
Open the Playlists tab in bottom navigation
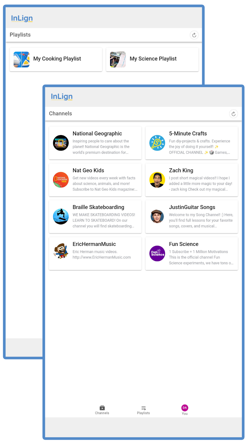coord(143,410)
